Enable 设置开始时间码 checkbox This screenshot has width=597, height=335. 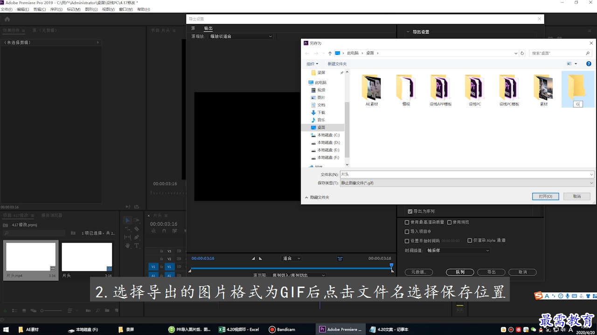pos(407,241)
